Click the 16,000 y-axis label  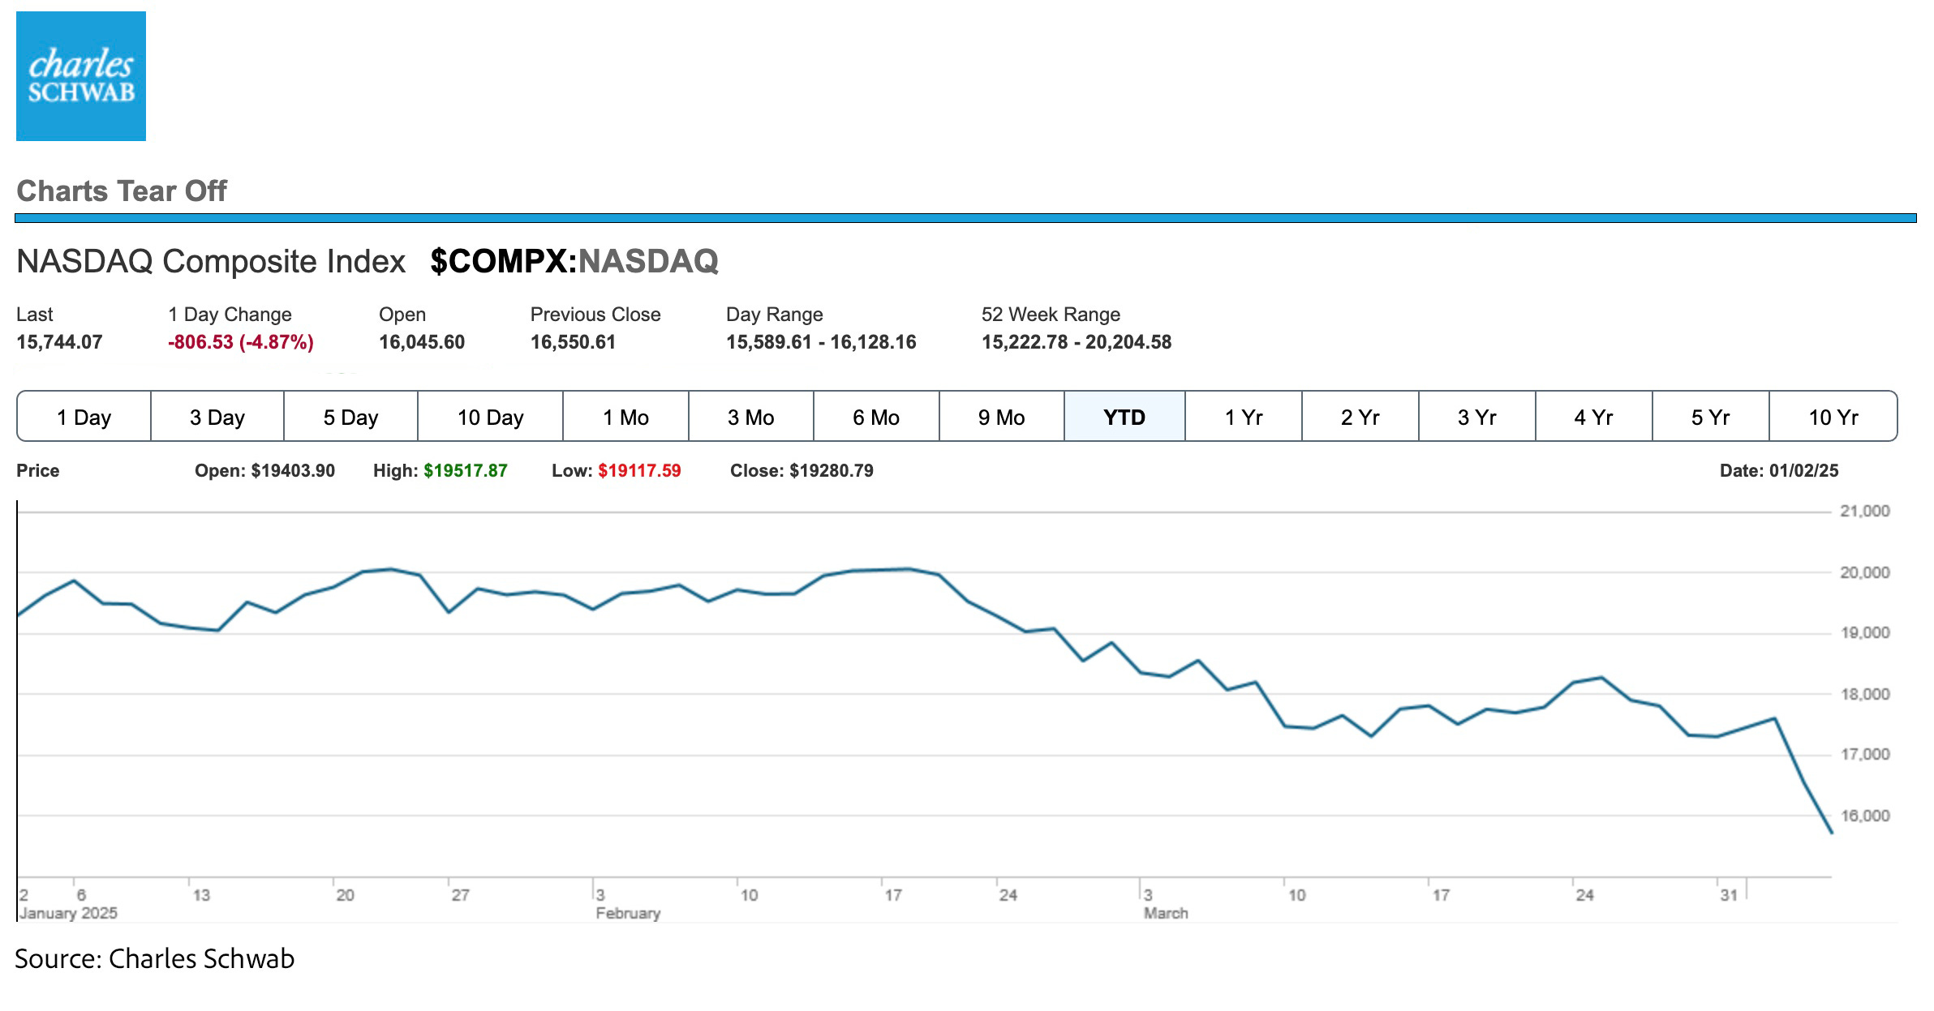coord(1865,816)
